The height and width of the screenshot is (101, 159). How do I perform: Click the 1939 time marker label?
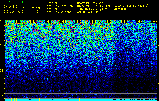pyautogui.click(x=139, y=22)
